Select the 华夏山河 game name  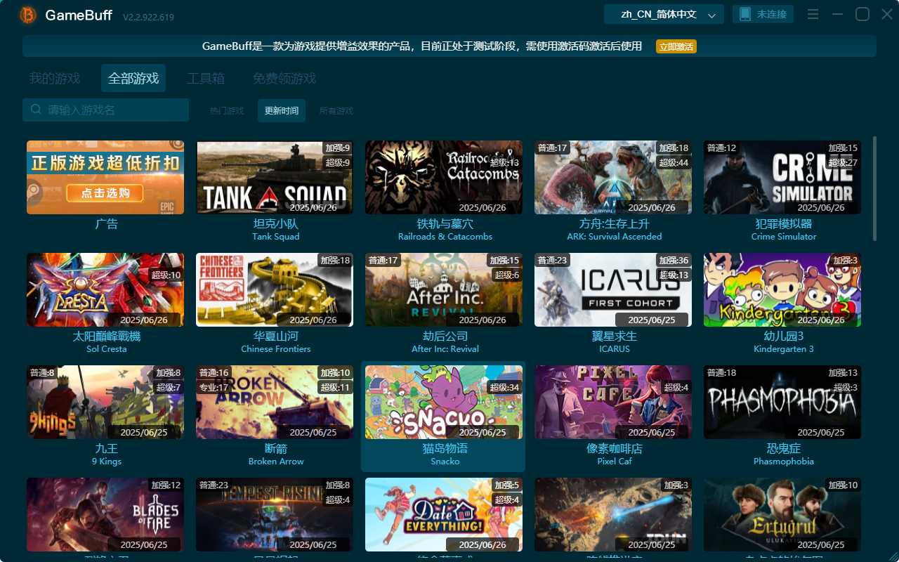pyautogui.click(x=275, y=336)
